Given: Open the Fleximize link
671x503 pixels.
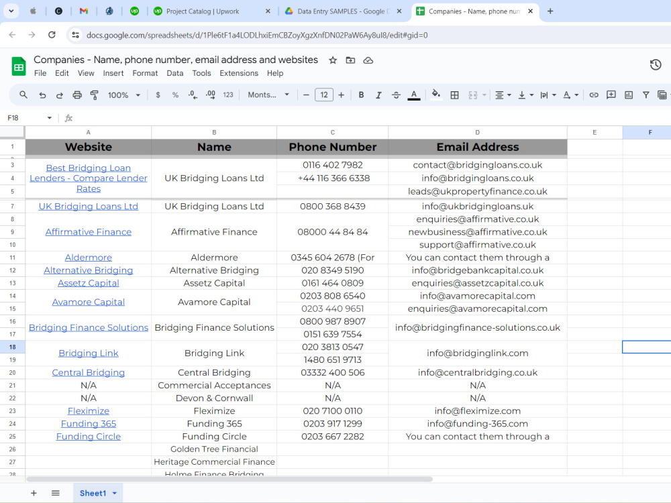Looking at the screenshot, I should click(x=89, y=411).
